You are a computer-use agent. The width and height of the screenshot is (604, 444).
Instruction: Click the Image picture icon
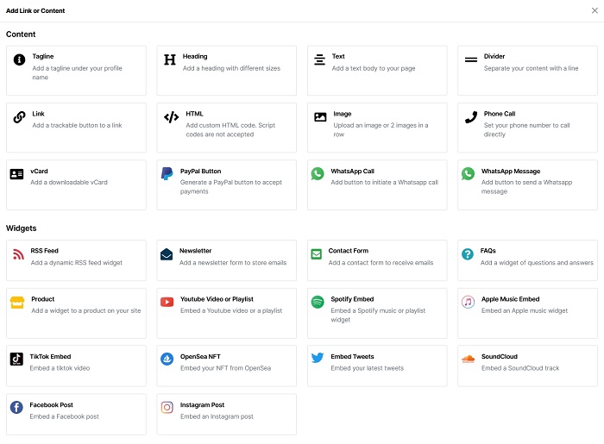[320, 117]
